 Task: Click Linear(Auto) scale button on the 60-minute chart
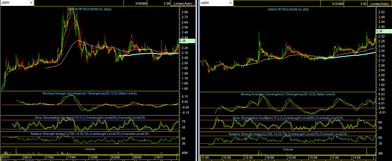coord(380,4)
